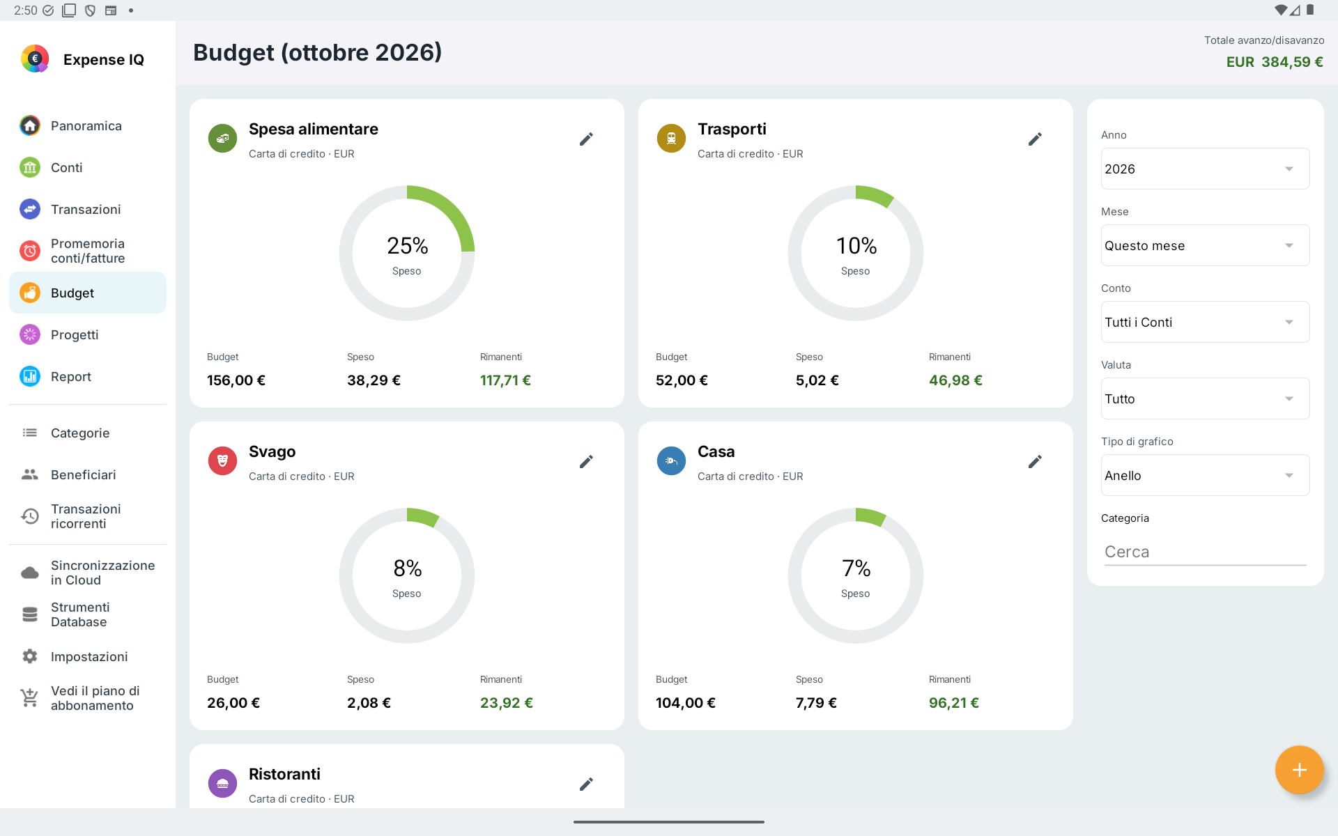1338x836 pixels.
Task: Click the total EUR 384,59 € surplus value
Action: click(1275, 62)
